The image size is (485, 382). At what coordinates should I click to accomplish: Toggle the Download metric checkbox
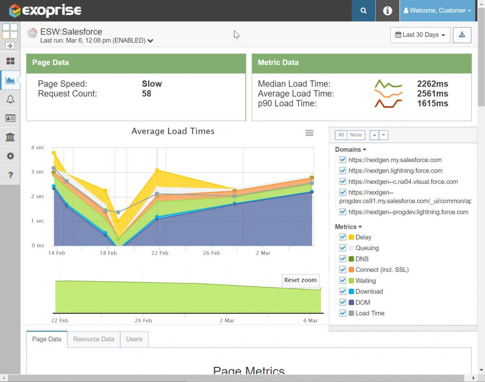[x=342, y=291]
